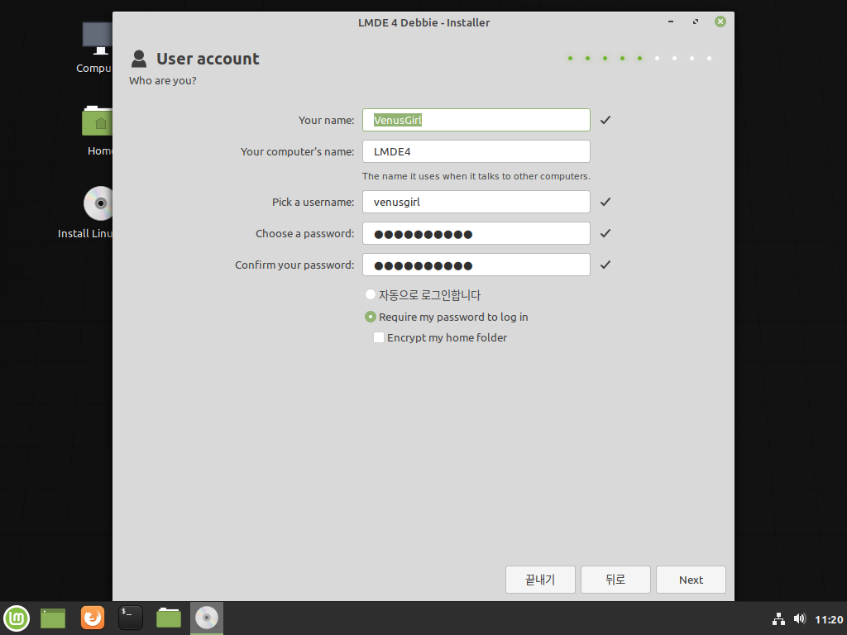Click the checkmark beside Pick a username

(x=605, y=202)
